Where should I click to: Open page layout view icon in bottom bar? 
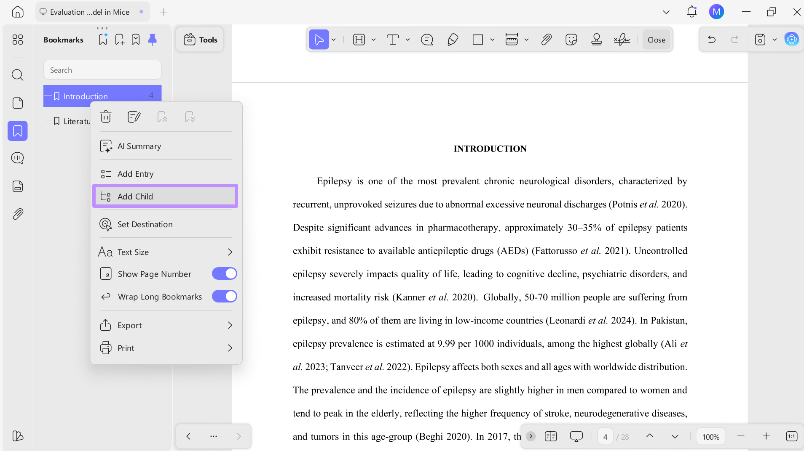pyautogui.click(x=551, y=436)
